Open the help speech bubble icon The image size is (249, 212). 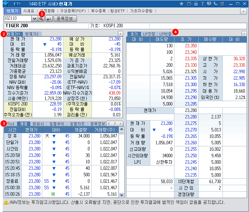(x=209, y=4)
